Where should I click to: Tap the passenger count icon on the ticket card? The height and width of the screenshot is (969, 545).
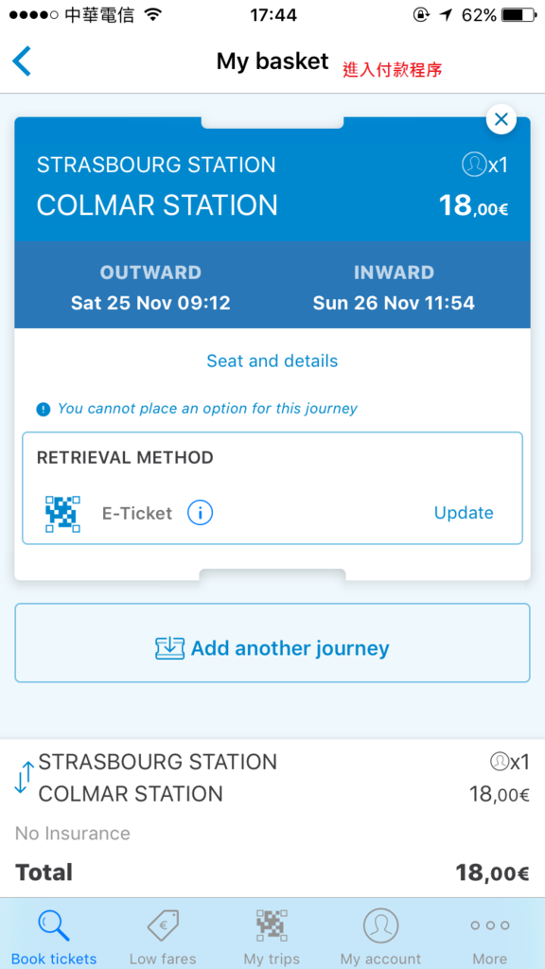(x=474, y=165)
